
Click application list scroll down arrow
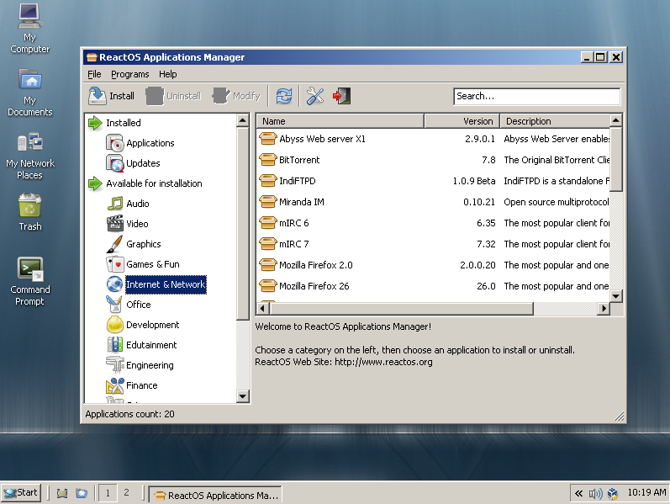(615, 295)
